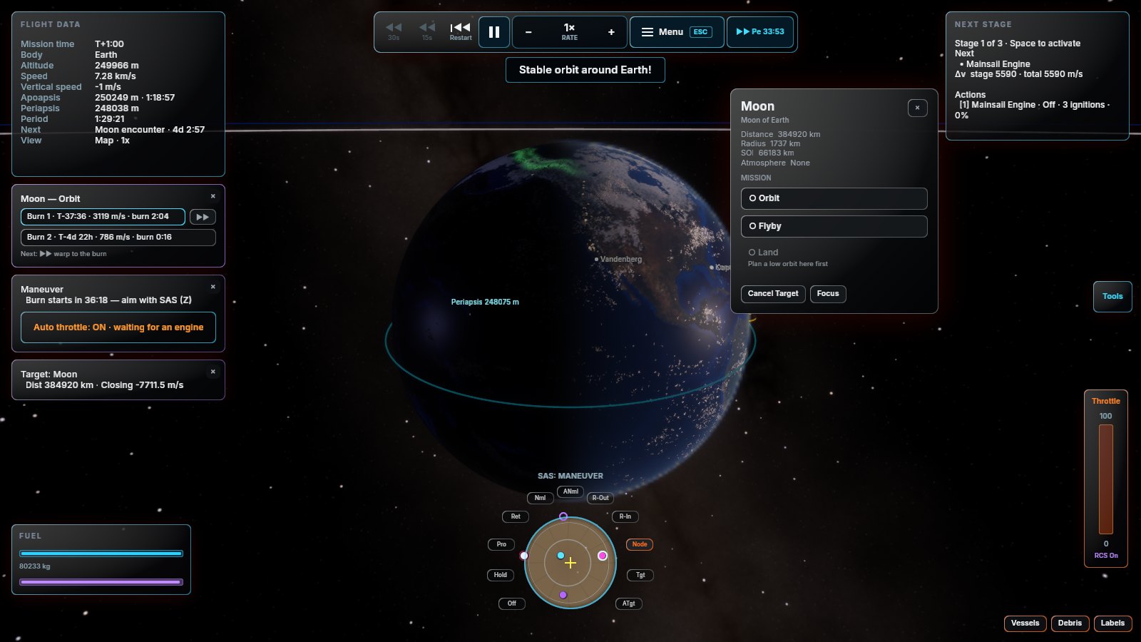This screenshot has height=642, width=1141.
Task: Open the Tools panel
Action: point(1112,297)
